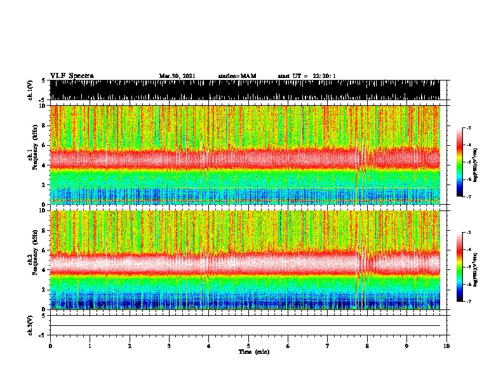
Task: Click the ch.1 'Frequency (kHz)' axis label
Action: pyautogui.click(x=35, y=147)
